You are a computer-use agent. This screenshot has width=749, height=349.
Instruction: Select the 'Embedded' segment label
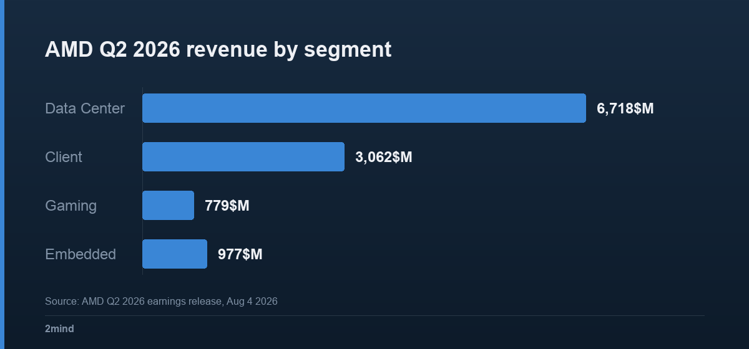click(81, 254)
